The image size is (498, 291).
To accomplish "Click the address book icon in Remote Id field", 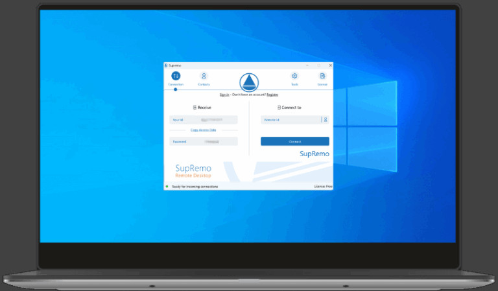I will [326, 120].
